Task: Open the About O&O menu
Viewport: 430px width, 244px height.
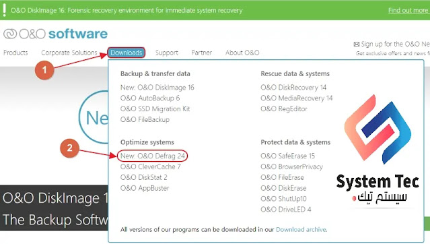Action: click(x=242, y=53)
